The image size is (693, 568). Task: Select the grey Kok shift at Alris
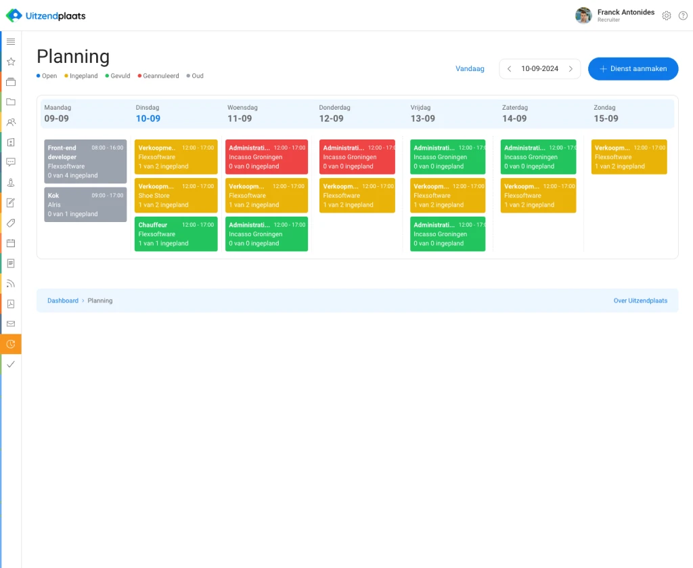pos(85,204)
